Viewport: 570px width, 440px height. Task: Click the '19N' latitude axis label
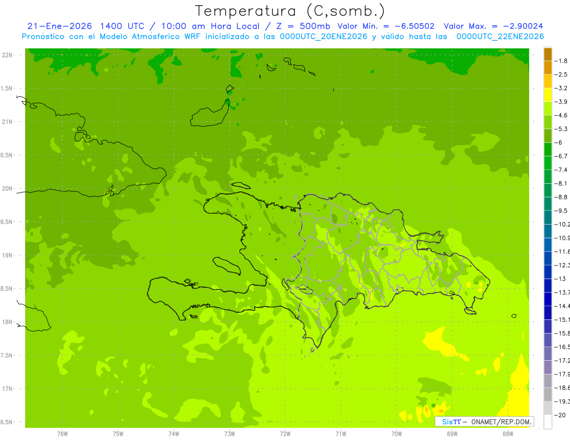8,255
